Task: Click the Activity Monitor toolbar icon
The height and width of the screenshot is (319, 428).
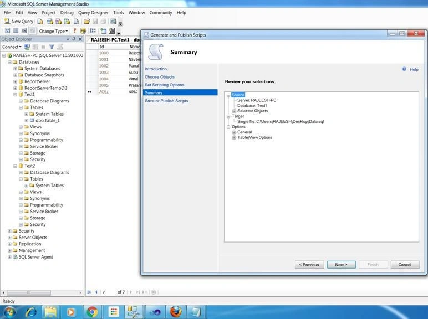Action: [x=113, y=21]
